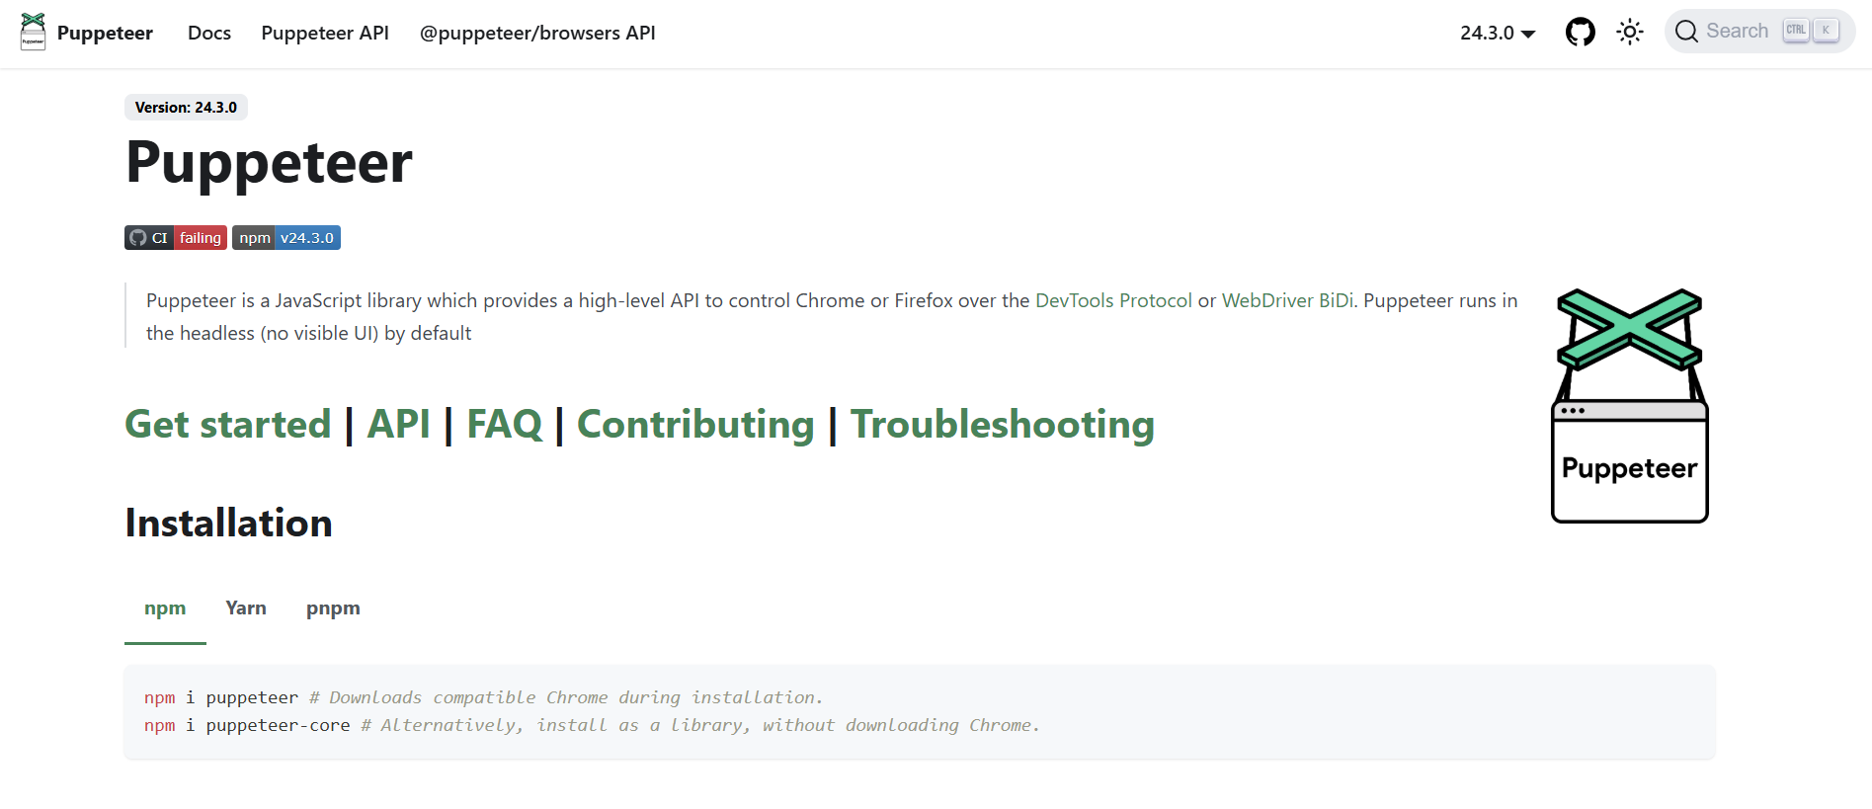Open the FAQ link
The height and width of the screenshot is (809, 1872).
pos(505,424)
